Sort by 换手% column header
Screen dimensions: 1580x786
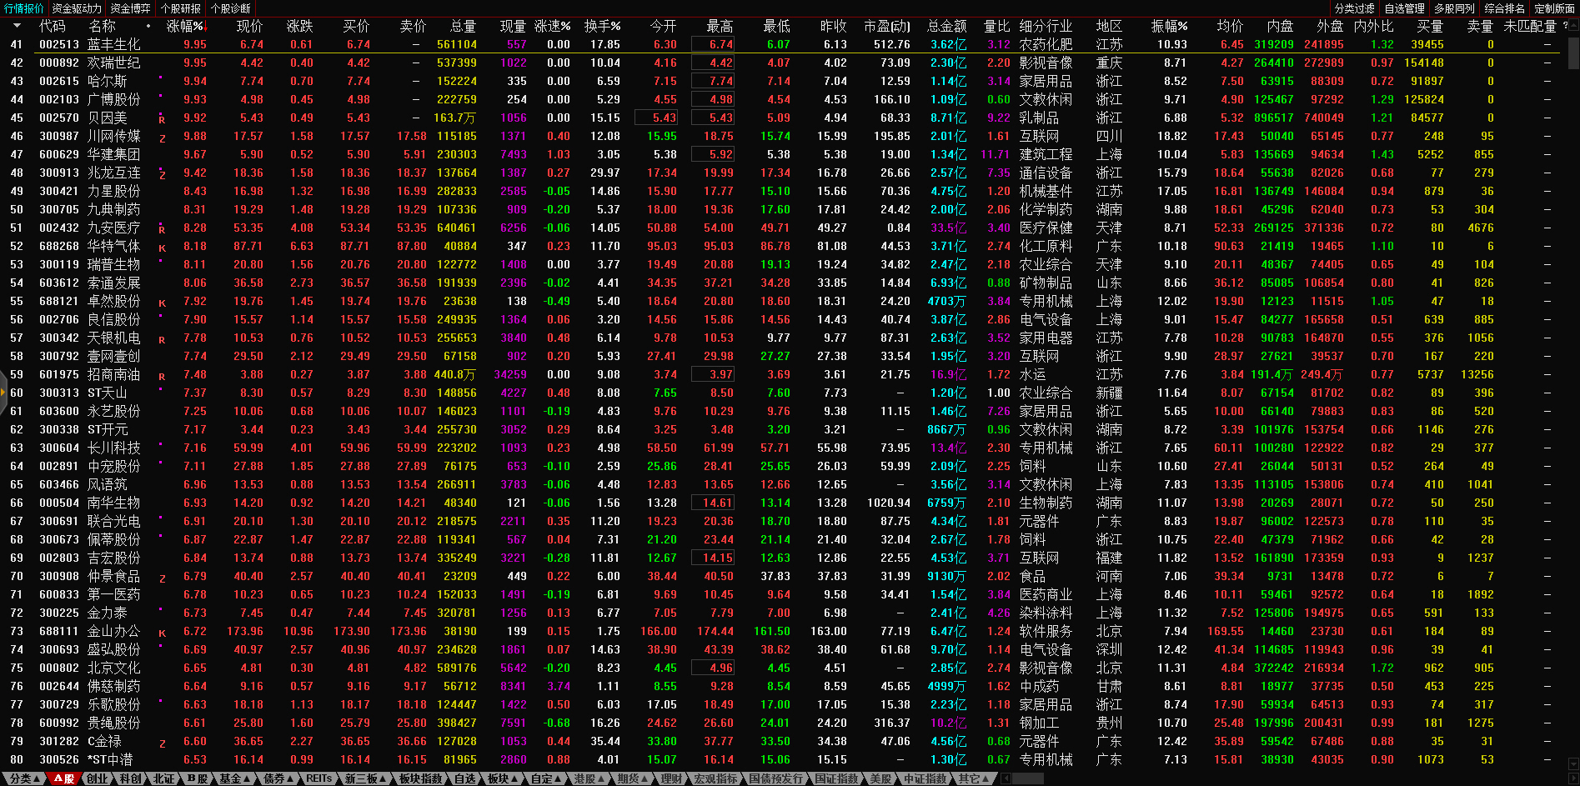pos(602,27)
